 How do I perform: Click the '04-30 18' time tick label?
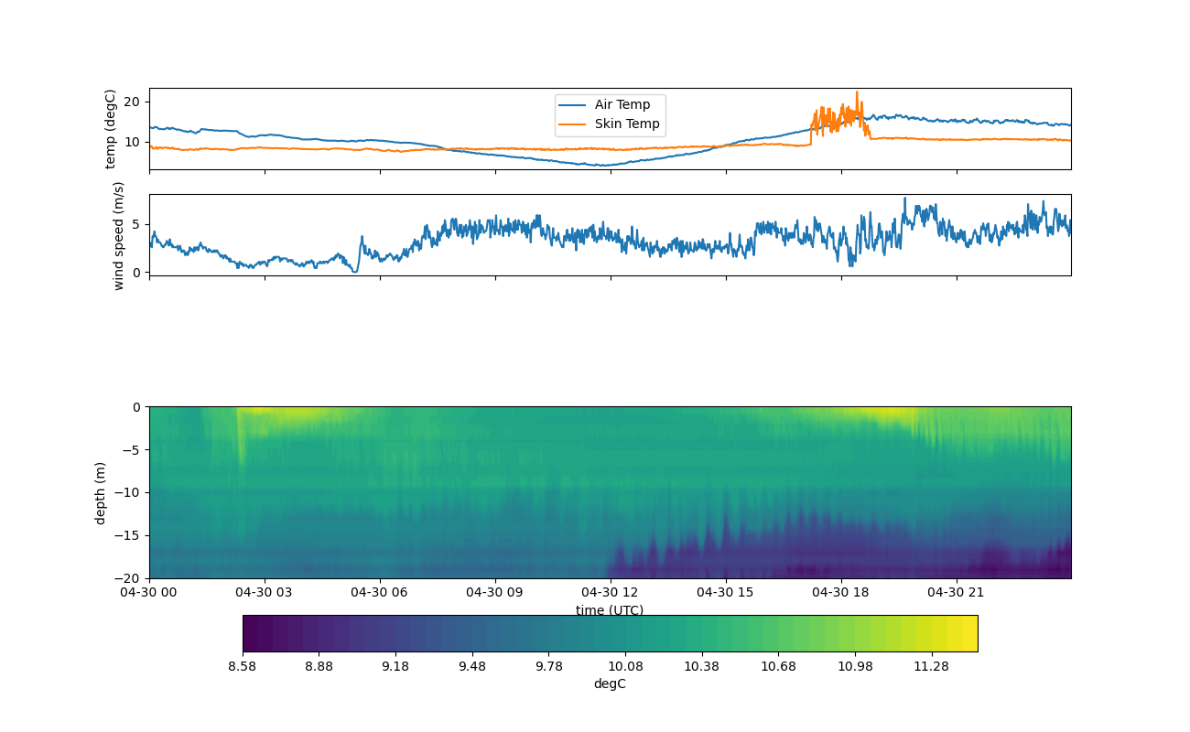point(841,592)
